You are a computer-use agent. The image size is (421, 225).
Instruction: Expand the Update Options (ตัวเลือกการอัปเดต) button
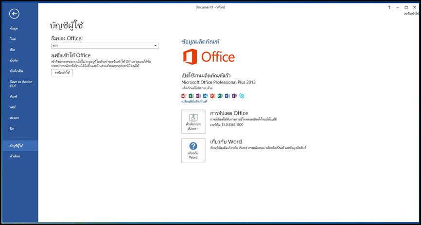tap(193, 121)
